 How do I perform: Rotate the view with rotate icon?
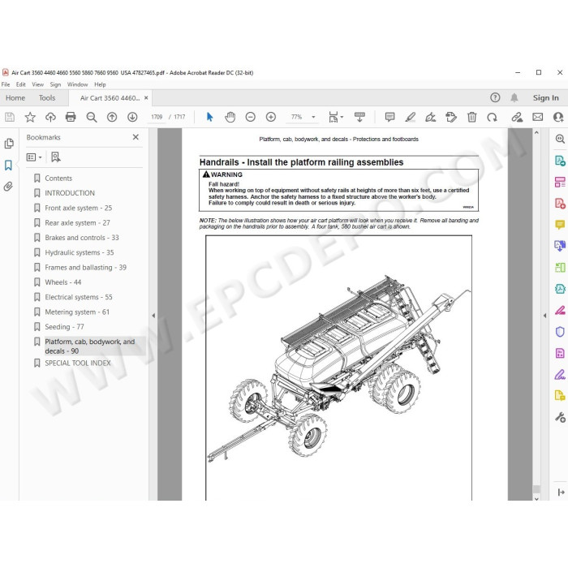tap(492, 117)
